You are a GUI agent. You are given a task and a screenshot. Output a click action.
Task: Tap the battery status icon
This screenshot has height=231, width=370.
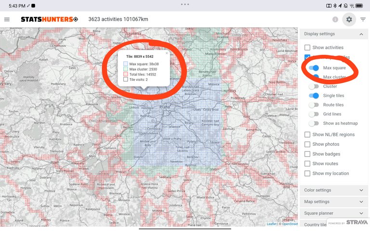point(361,5)
